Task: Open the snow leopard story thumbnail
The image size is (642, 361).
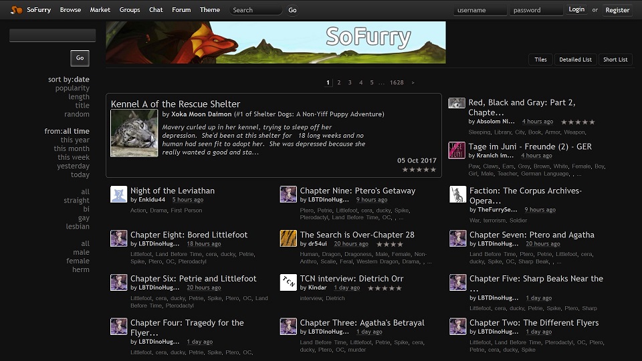Action: (134, 133)
